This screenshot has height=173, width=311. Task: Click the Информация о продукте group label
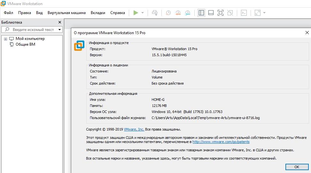click(109, 42)
